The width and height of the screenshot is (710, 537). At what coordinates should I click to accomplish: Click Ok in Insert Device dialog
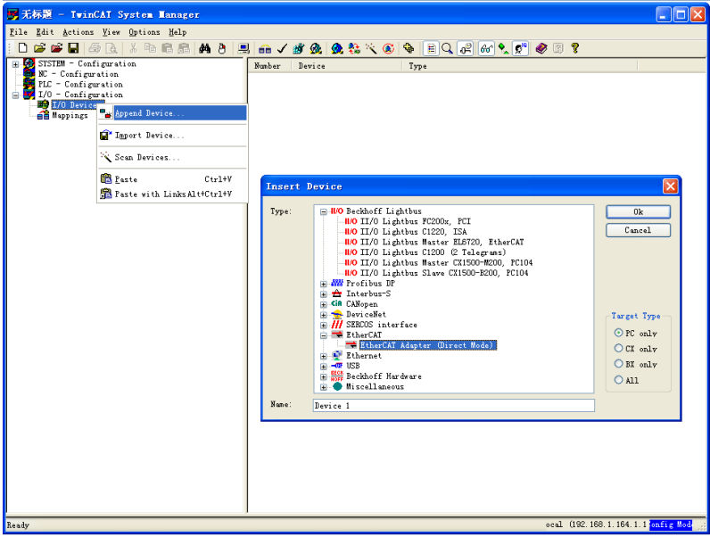(638, 212)
